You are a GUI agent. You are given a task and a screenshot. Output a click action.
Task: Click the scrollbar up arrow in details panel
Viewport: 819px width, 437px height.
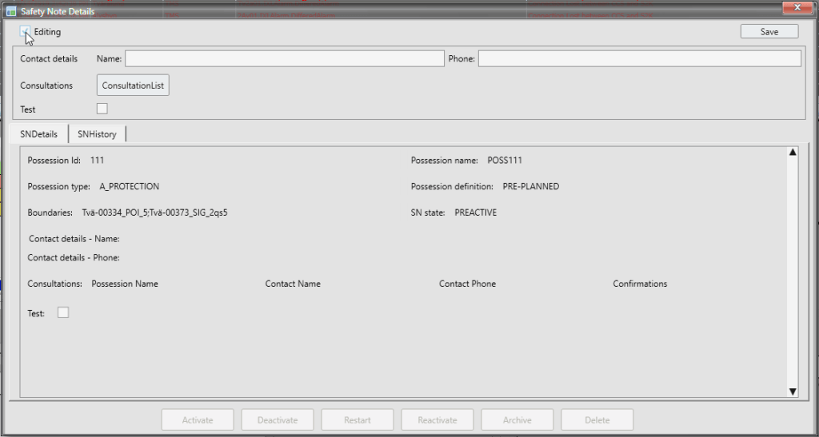pos(793,152)
